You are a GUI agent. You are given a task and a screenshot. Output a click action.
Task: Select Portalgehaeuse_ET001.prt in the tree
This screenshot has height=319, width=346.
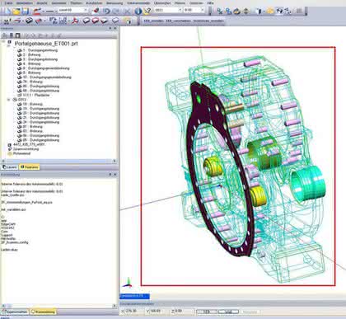[x=46, y=44]
